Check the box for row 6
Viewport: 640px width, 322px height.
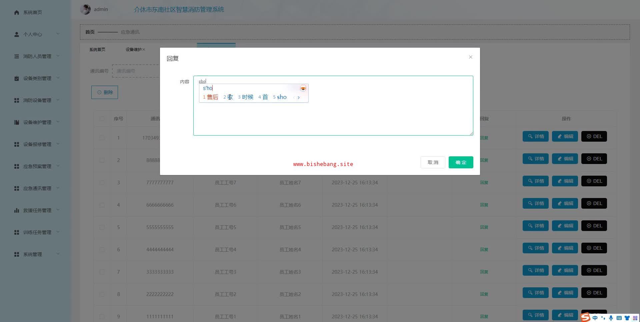(102, 249)
